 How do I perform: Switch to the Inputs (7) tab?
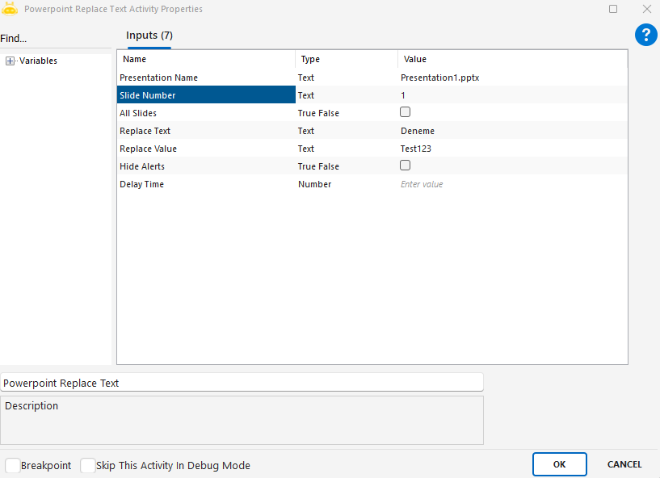(149, 36)
